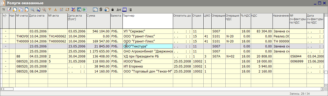Viewport: 328px width, 96px height.
Task: Click the 'Запись: 29 / 34' status text
Action: pos(300,94)
